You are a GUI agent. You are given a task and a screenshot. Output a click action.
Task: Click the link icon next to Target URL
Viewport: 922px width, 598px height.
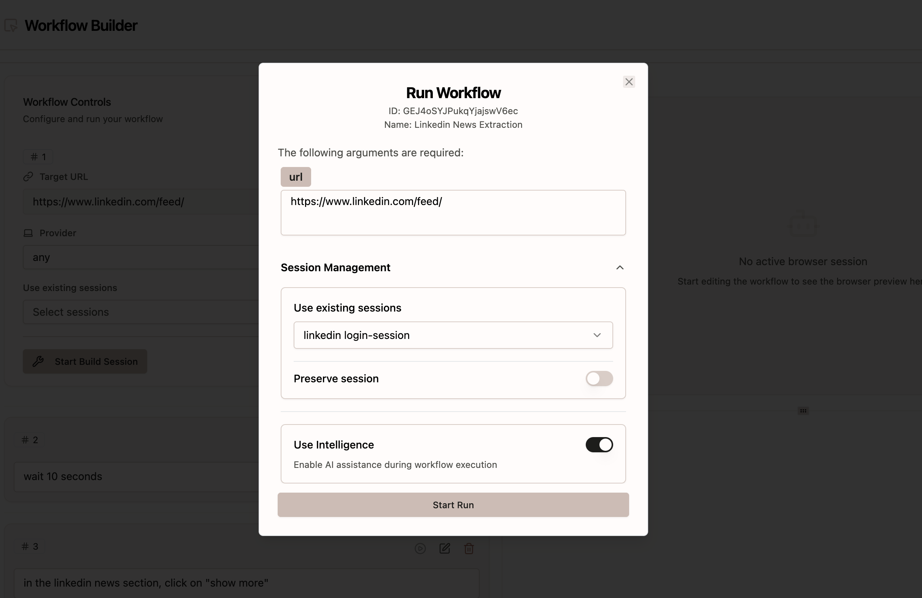point(28,177)
